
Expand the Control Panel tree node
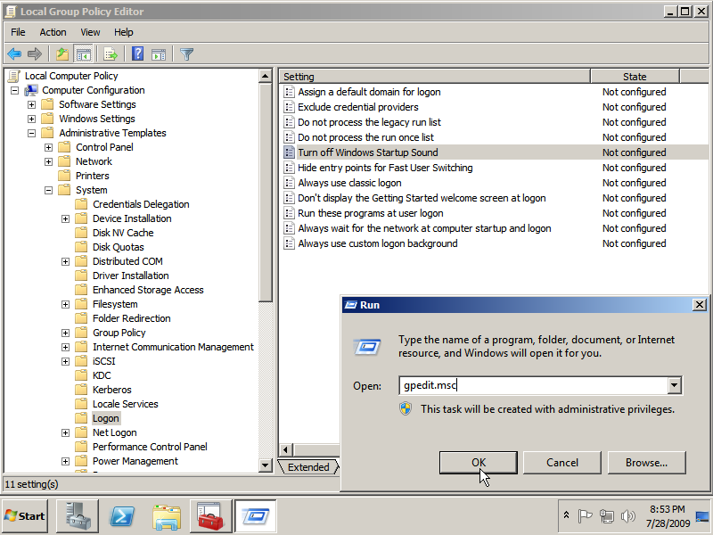tap(49, 147)
